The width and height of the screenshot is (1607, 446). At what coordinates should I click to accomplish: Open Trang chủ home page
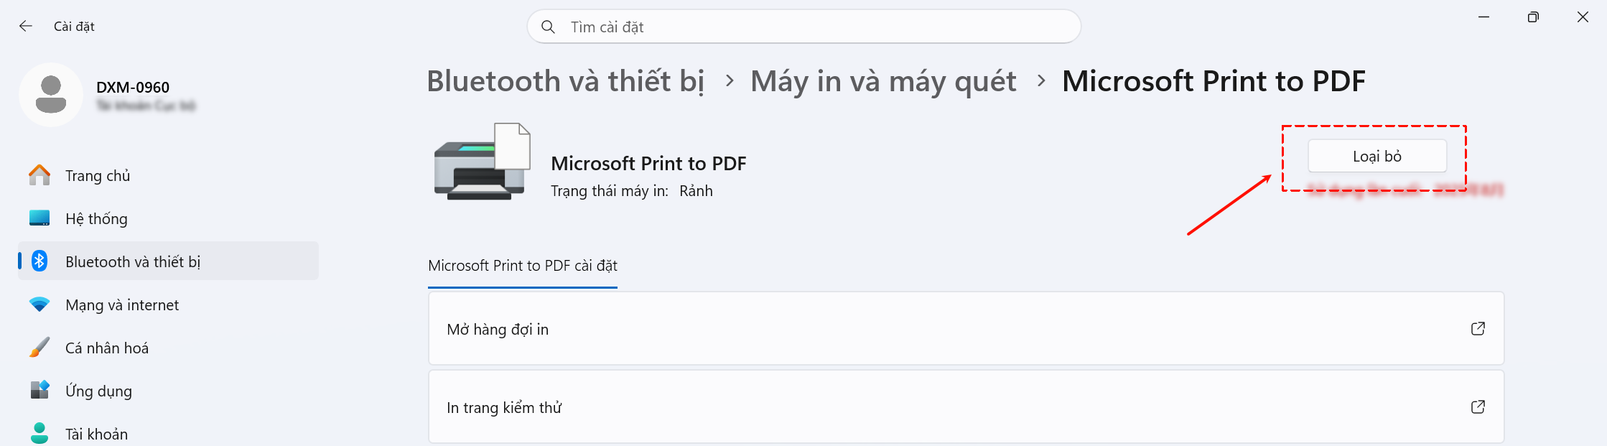click(x=98, y=176)
